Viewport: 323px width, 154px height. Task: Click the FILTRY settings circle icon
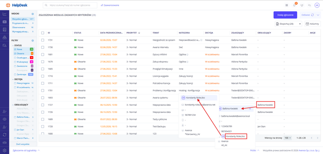click(32, 41)
